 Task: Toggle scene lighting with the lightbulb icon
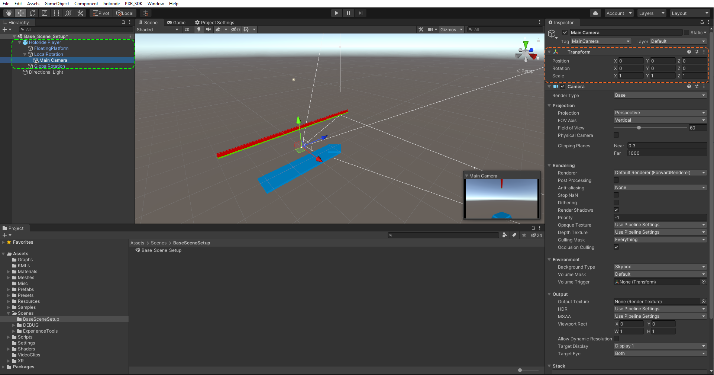[x=199, y=29]
